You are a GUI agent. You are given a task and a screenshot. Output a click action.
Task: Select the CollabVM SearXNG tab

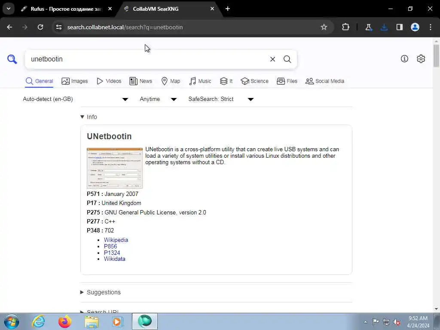[x=168, y=9]
